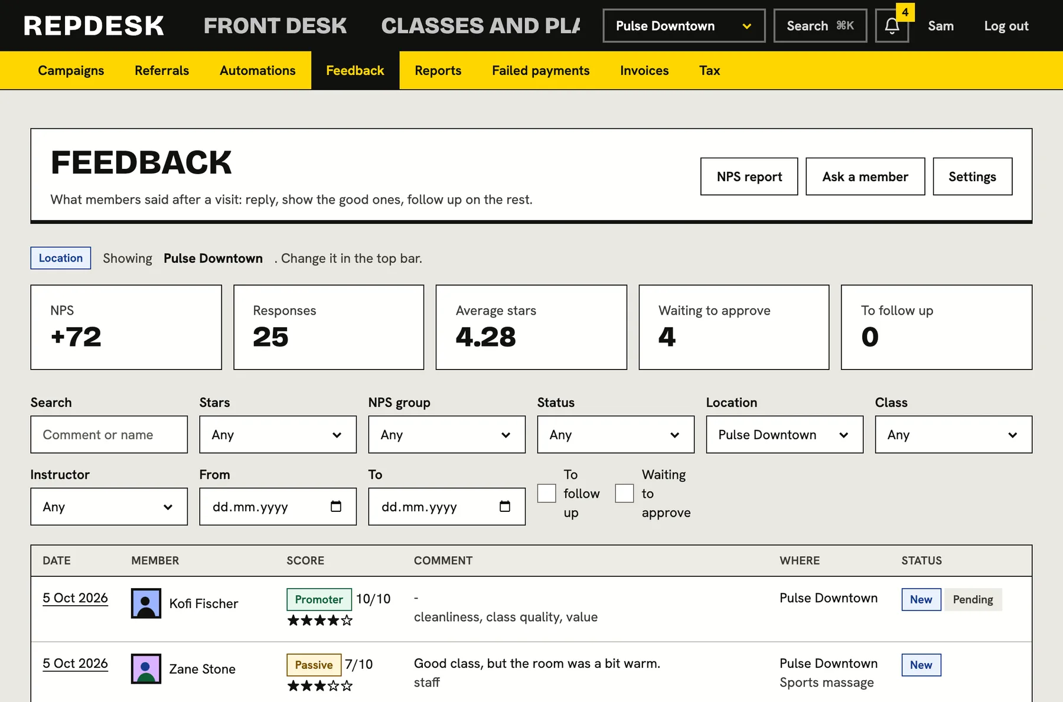Open the NPS +72 stat card
This screenshot has width=1063, height=702.
tap(126, 328)
